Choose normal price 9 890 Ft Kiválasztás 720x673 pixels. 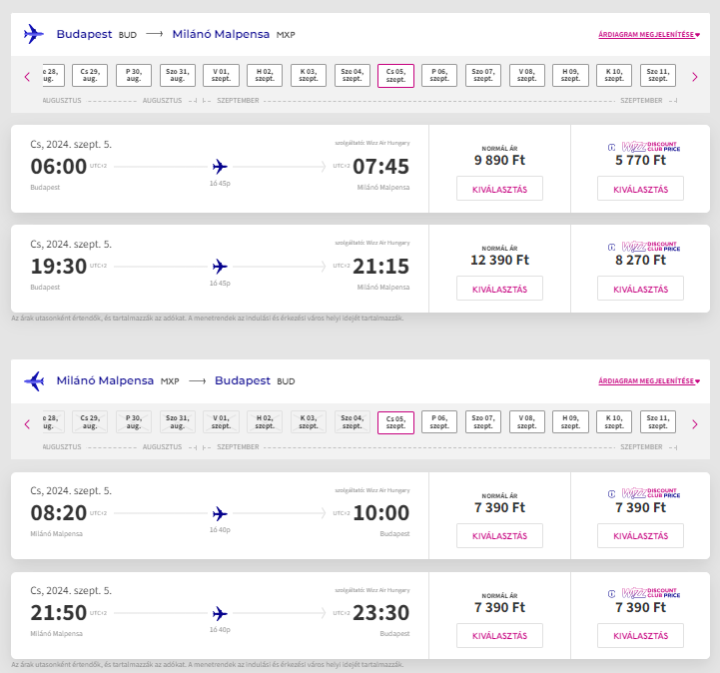tap(499, 189)
